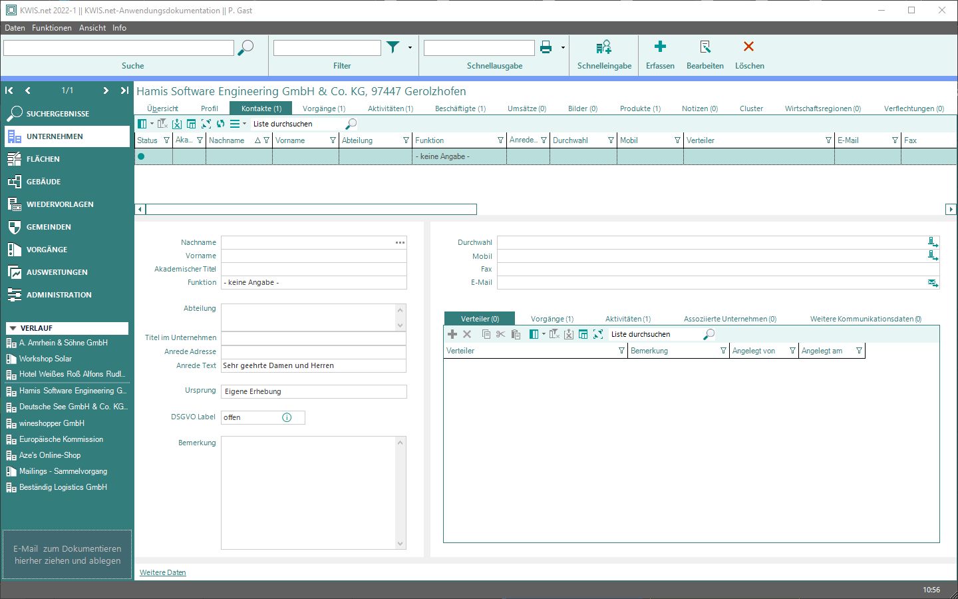Open column chooser dropdown in Kontakte toolbar
The width and height of the screenshot is (958, 599).
click(152, 124)
